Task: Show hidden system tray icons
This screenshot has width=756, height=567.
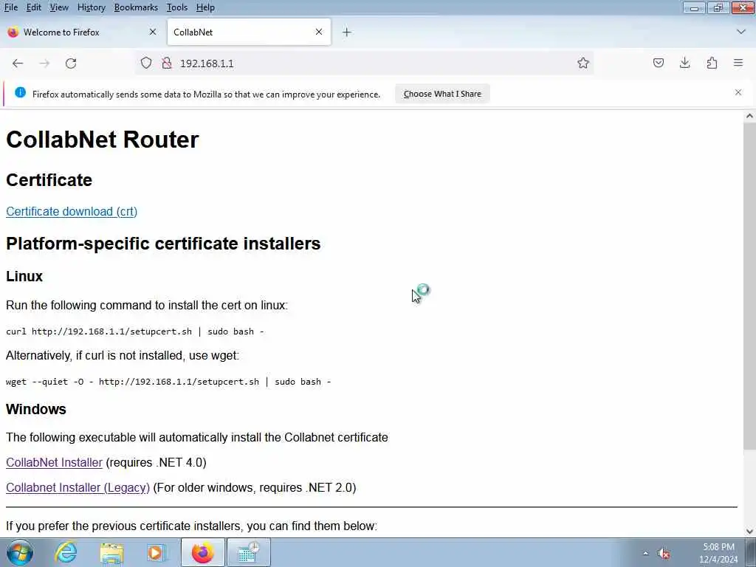Action: 645,553
